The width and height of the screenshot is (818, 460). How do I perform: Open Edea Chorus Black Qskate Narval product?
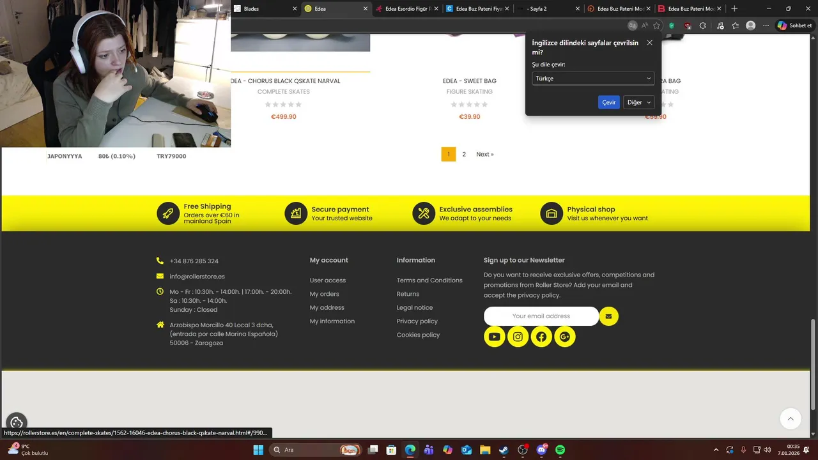click(286, 81)
